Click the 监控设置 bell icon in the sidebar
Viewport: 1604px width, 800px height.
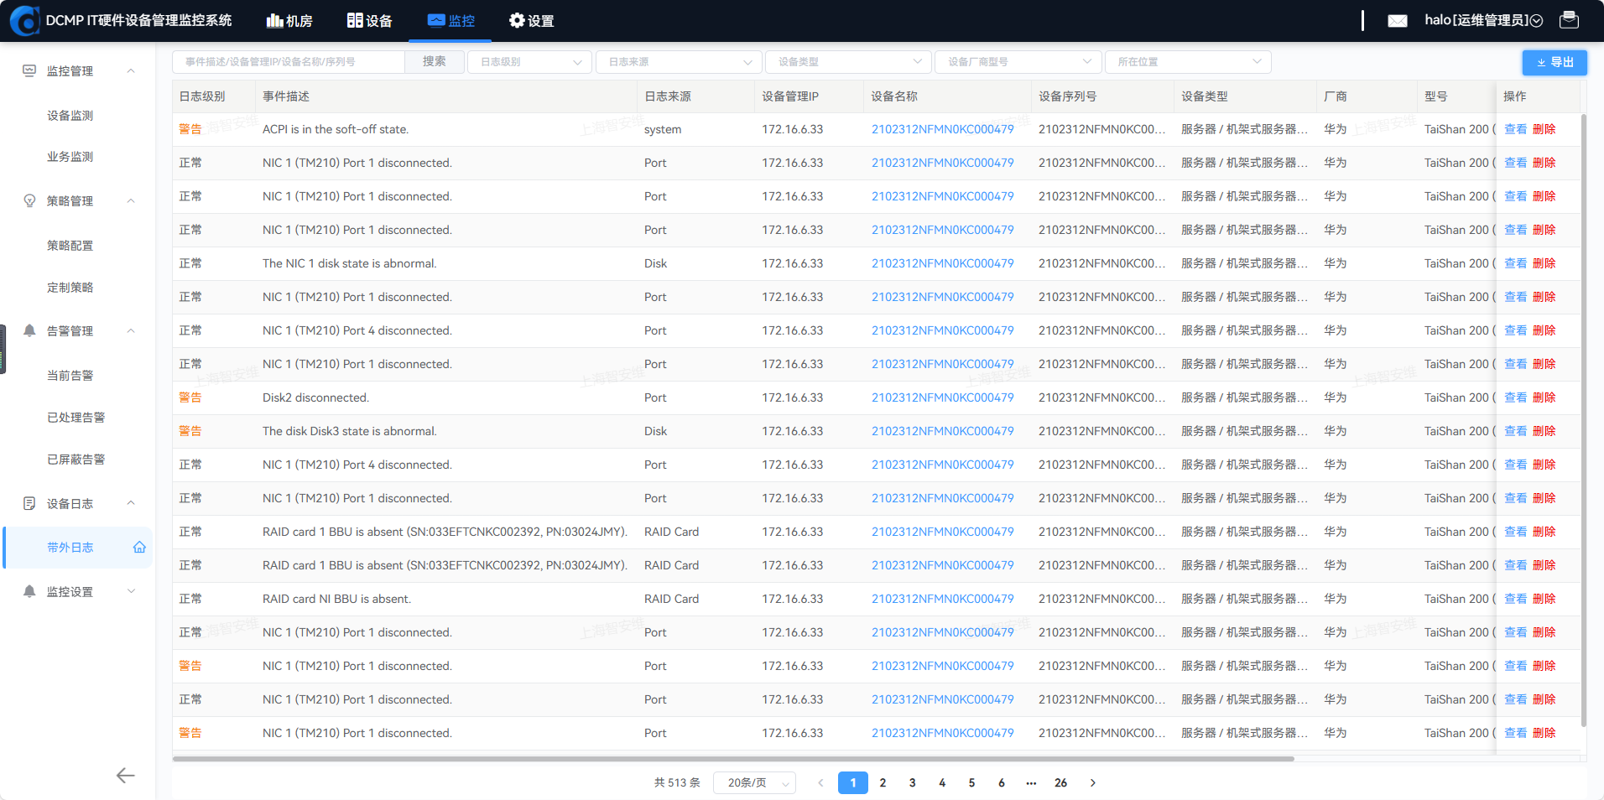coord(29,592)
